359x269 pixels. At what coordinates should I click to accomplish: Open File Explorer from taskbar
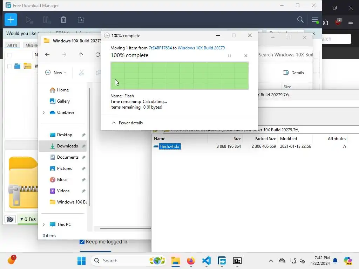[176, 261]
